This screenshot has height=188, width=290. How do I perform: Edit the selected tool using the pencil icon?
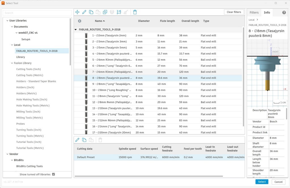pyautogui.click(x=84, y=12)
